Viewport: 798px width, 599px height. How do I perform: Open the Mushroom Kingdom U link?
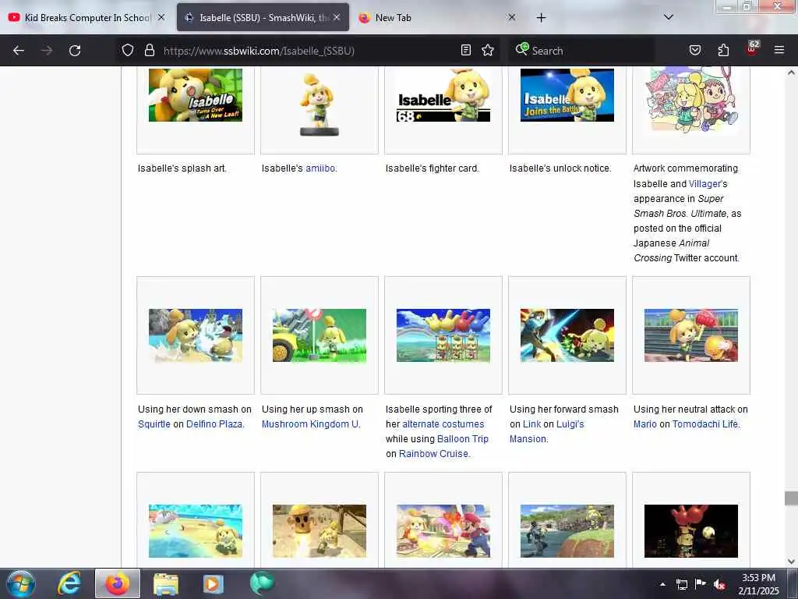(x=310, y=424)
